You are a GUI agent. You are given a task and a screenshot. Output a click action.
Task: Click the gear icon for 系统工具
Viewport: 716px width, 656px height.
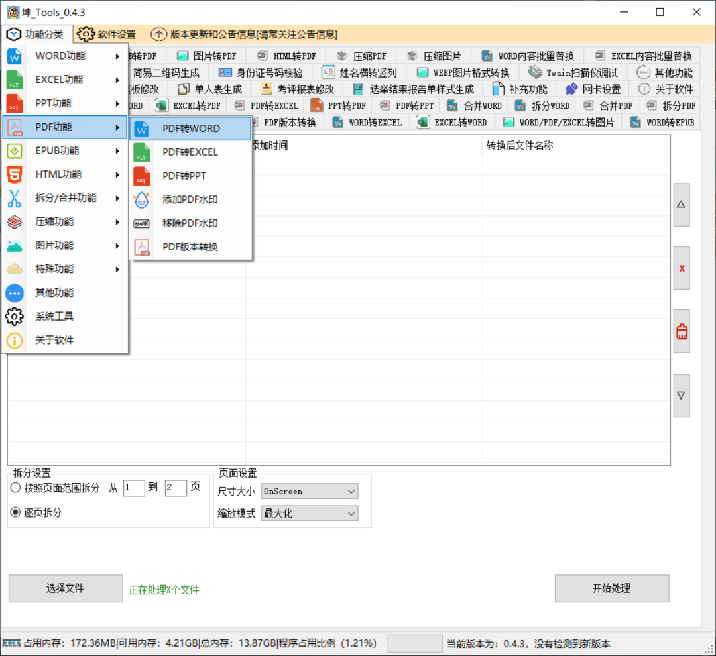(x=14, y=316)
